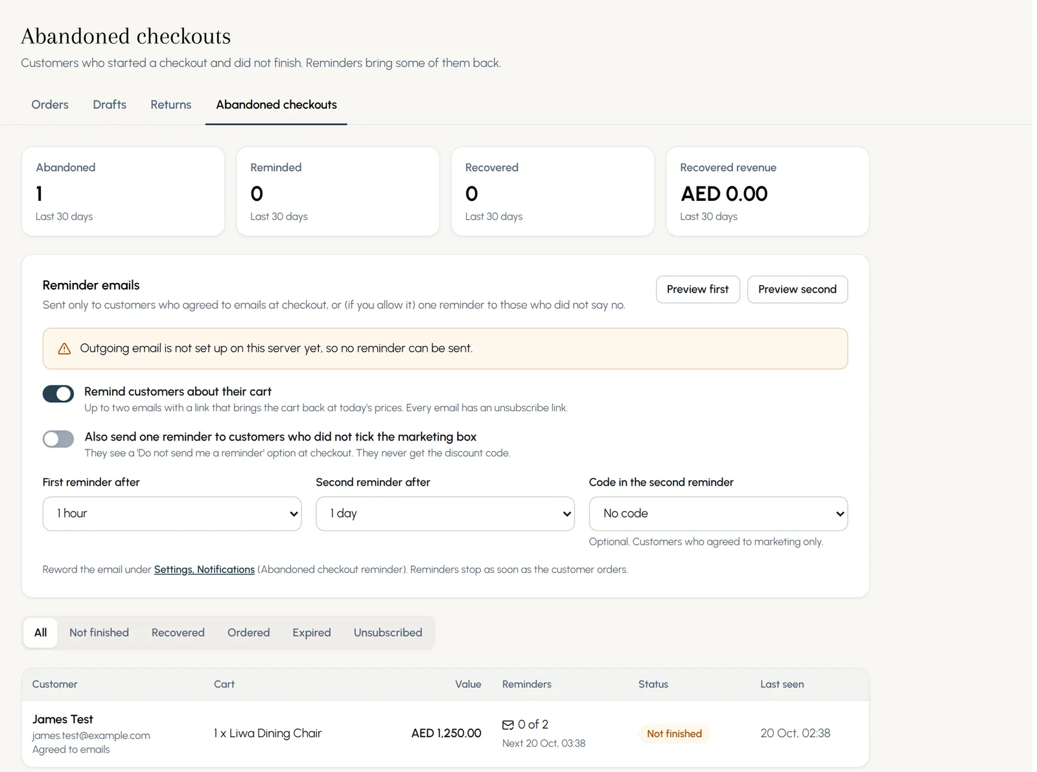Click the Abandoned checkouts page title
Screen dimensions: 1037x772
coord(126,36)
